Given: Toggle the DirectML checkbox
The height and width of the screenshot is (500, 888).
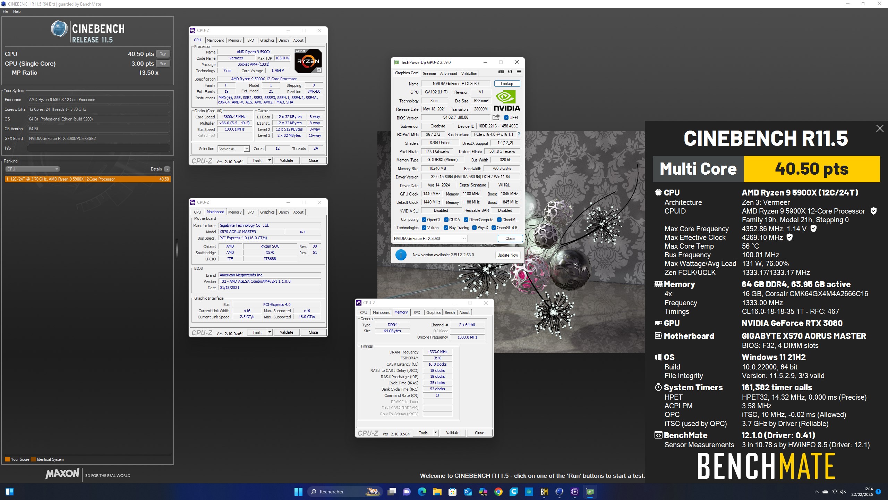Looking at the screenshot, I should click(x=499, y=219).
